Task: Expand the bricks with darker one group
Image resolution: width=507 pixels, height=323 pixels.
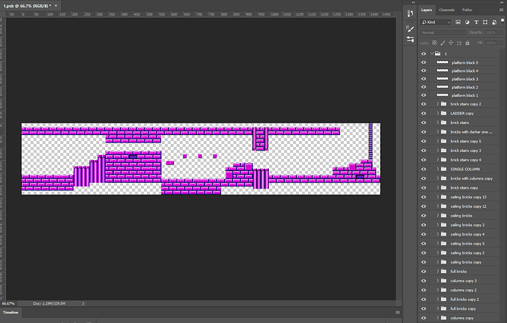Action: pos(438,132)
